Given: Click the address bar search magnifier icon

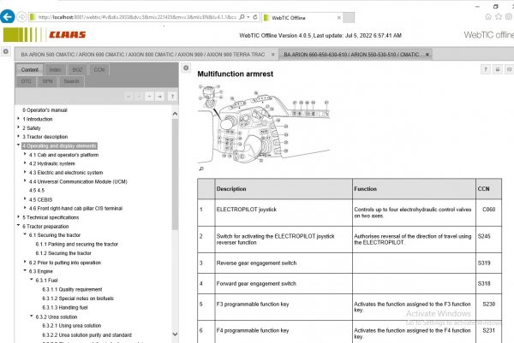Looking at the screenshot, I should tap(242, 17).
